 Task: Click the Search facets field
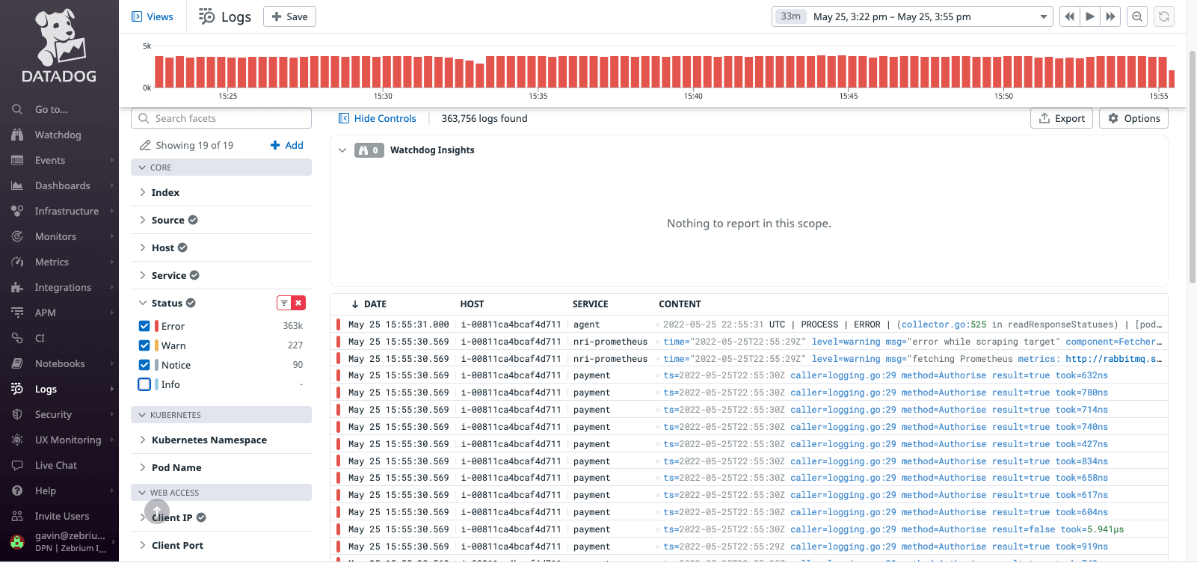point(221,118)
